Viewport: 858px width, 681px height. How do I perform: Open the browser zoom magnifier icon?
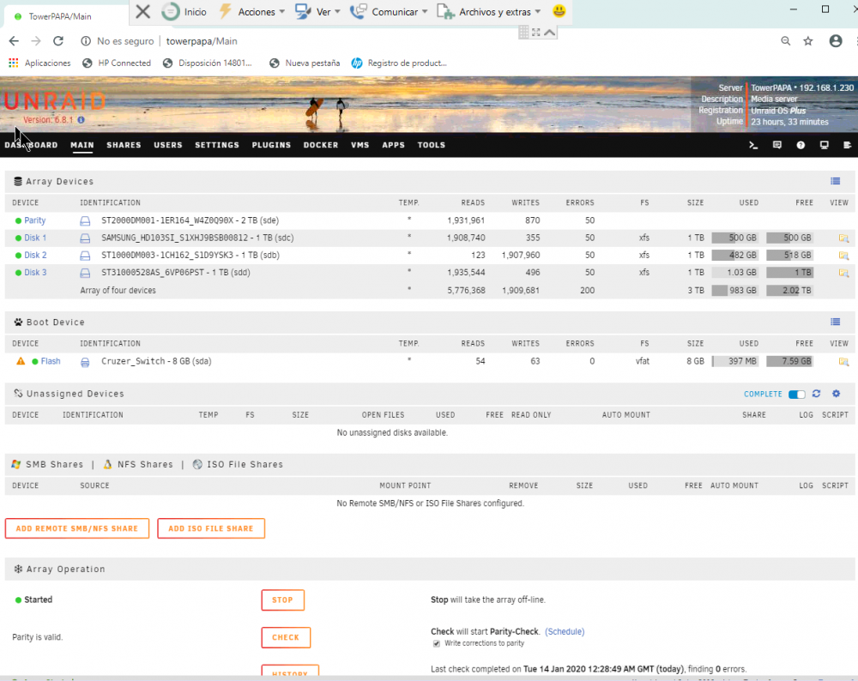tap(786, 41)
